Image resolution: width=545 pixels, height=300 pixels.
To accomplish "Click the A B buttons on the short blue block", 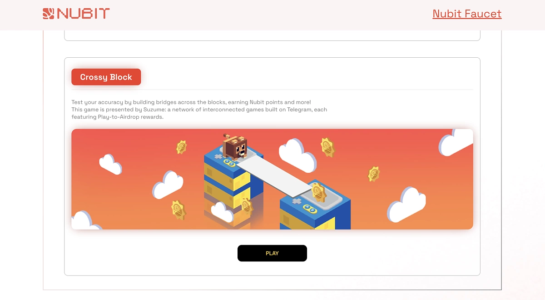I will coord(310,209).
